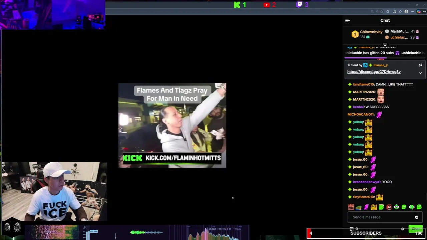
Task: Click username brandondonwya1 in chat
Action: (x=367, y=182)
